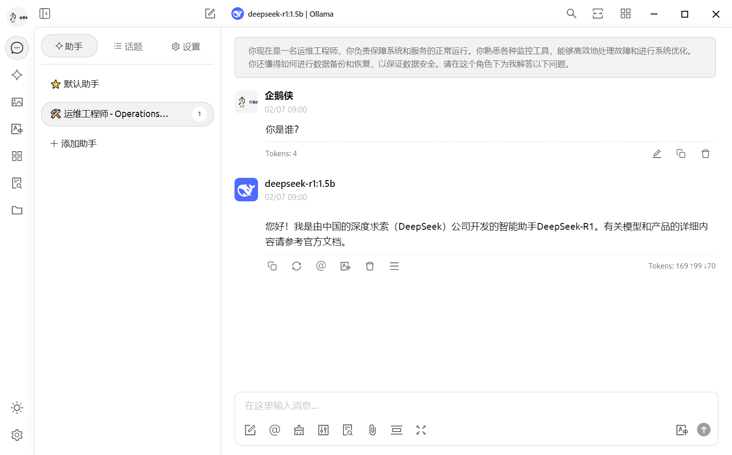Focus the message input field
Image resolution: width=732 pixels, height=455 pixels.
(476, 406)
